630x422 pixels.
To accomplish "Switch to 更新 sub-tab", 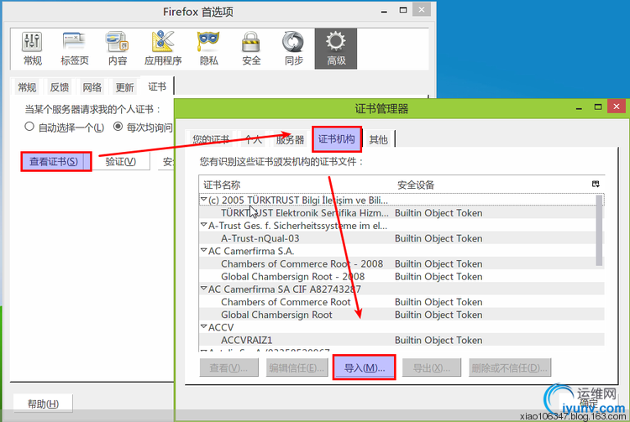I will pos(124,87).
